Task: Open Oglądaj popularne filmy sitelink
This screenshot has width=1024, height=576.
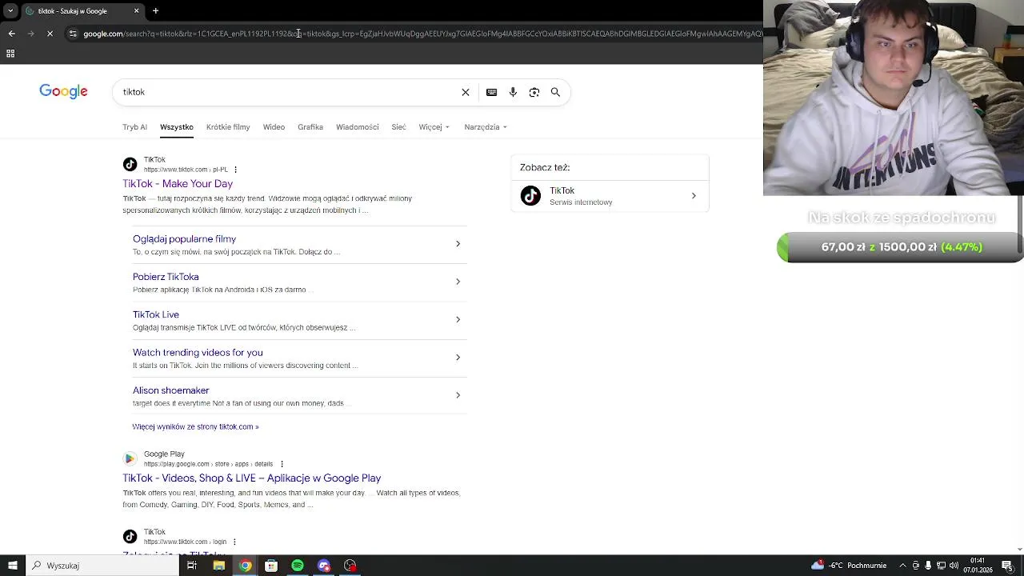Action: pos(184,239)
